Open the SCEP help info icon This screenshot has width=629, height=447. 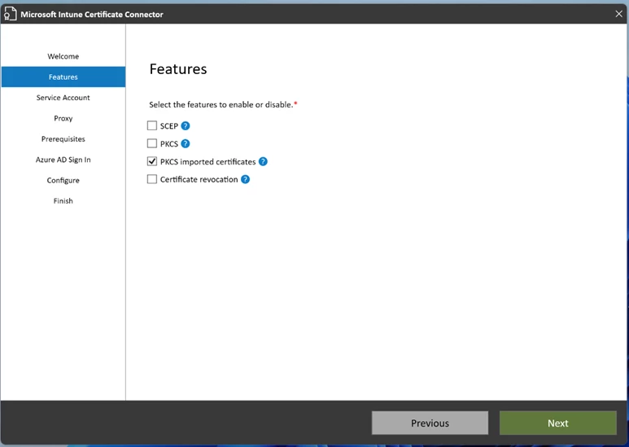coord(186,126)
